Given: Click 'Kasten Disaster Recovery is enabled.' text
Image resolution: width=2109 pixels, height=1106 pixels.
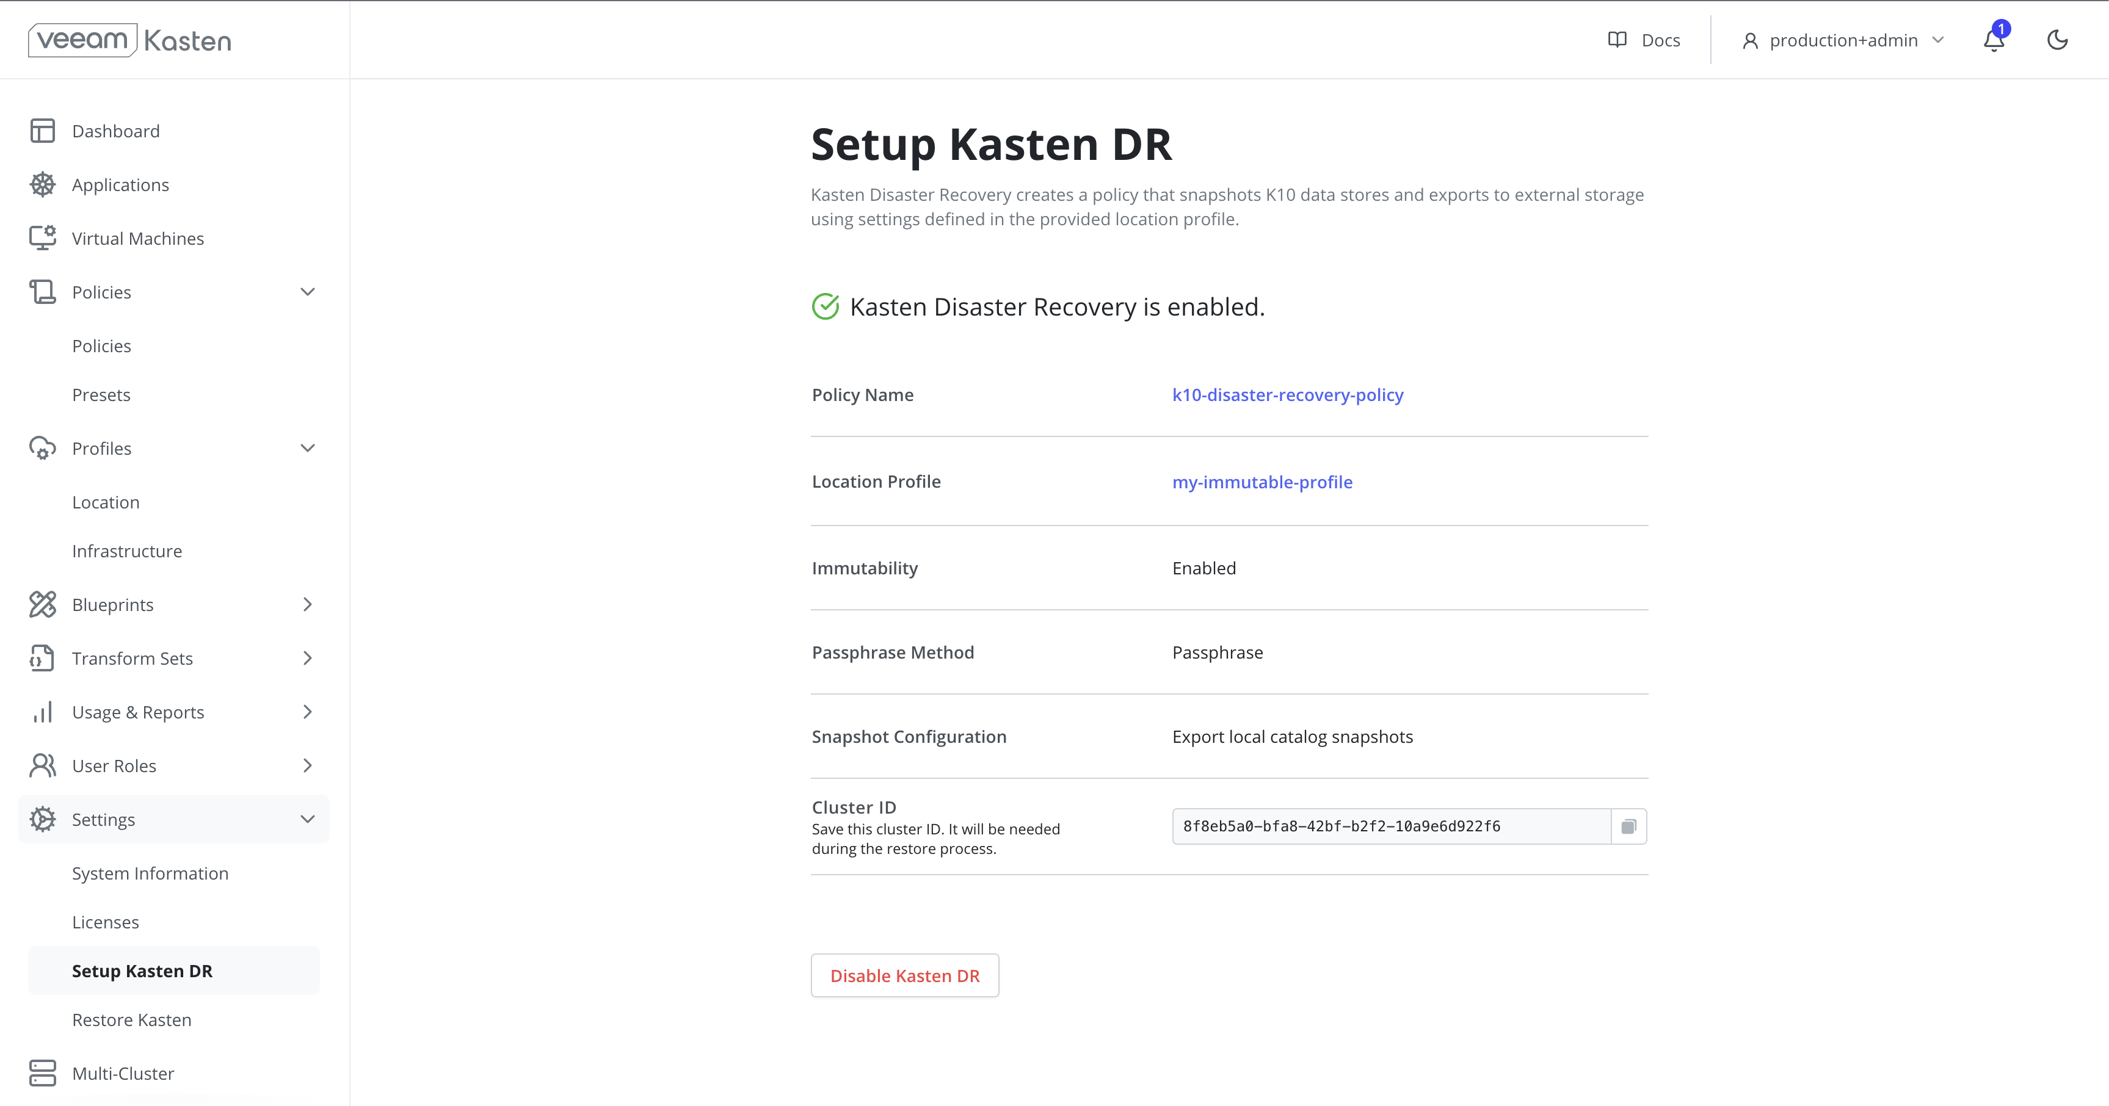Looking at the screenshot, I should point(1057,307).
